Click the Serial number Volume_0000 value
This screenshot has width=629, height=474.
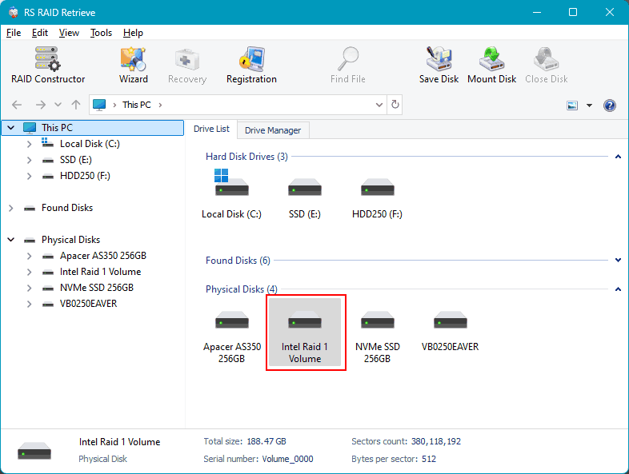(x=287, y=459)
